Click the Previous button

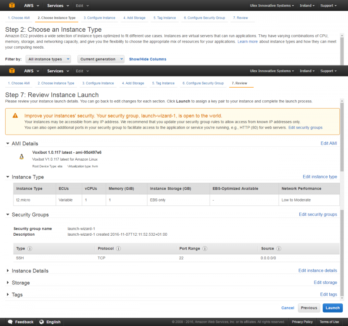309,308
